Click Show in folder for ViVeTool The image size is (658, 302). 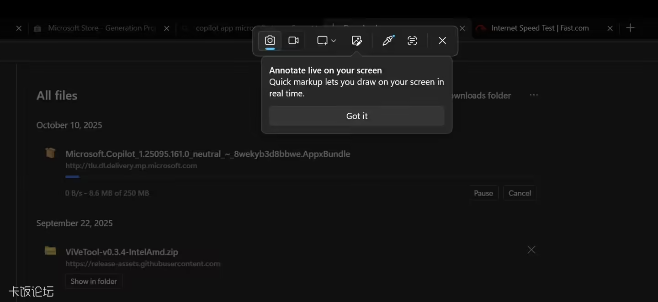(94, 281)
